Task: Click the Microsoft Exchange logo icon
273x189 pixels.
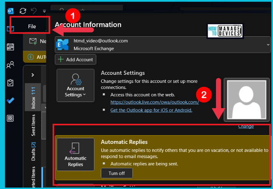Action: 62,45
